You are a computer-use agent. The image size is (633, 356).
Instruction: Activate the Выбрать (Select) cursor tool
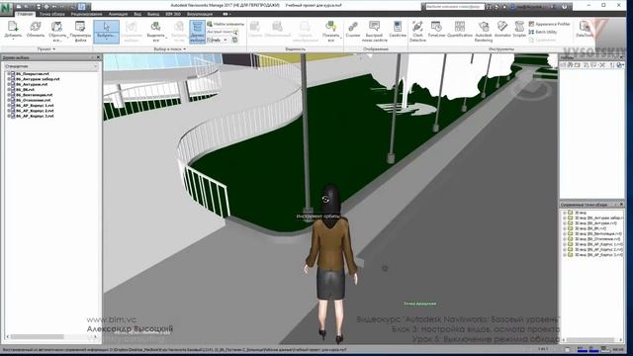106,31
